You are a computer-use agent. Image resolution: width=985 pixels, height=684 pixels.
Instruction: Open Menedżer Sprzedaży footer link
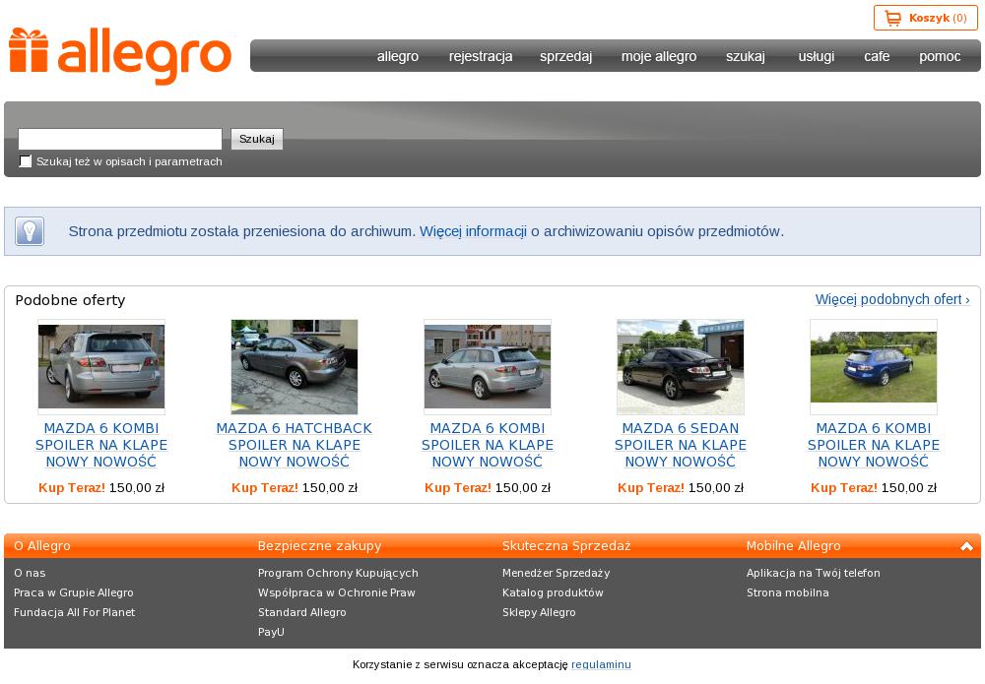point(556,573)
